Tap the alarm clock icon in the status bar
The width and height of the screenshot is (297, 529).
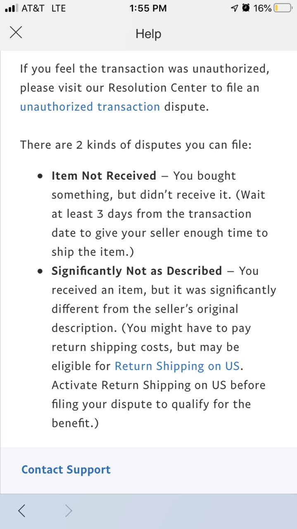pos(246,8)
